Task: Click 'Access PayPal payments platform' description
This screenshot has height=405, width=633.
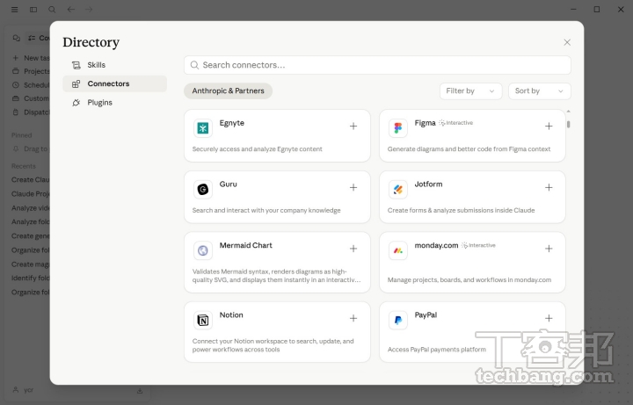Action: [436, 350]
